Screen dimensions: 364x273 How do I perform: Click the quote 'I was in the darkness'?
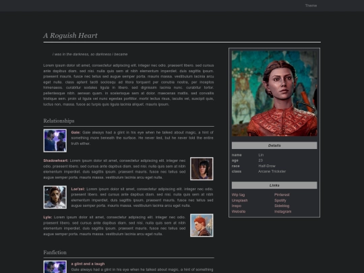click(90, 55)
